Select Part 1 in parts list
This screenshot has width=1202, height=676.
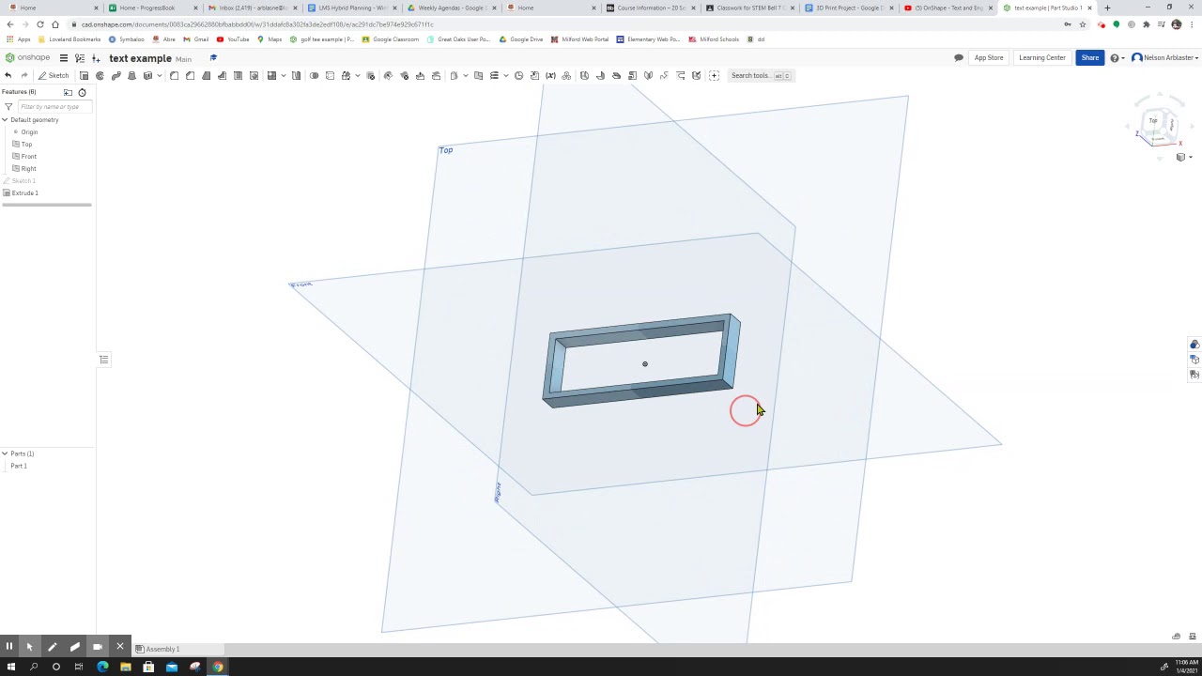pyautogui.click(x=19, y=467)
